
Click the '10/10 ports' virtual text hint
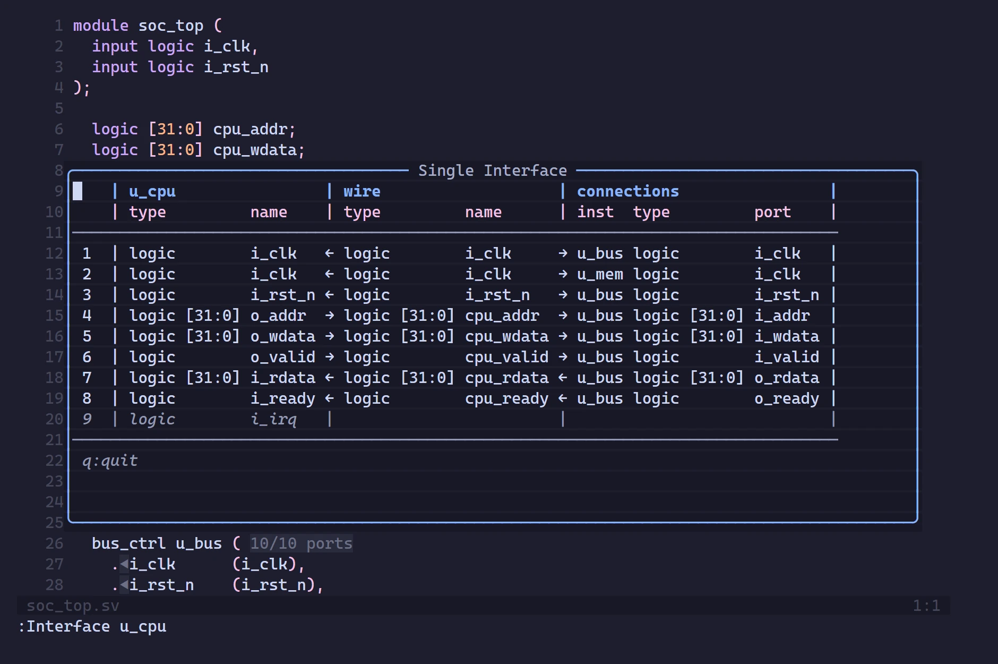(301, 543)
